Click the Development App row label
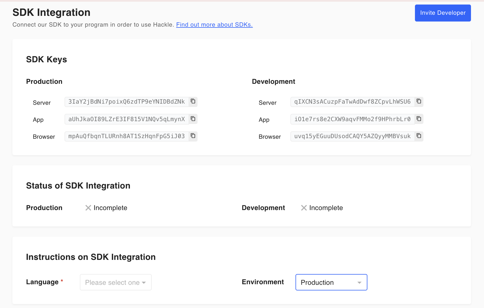This screenshot has height=308, width=484. point(264,120)
